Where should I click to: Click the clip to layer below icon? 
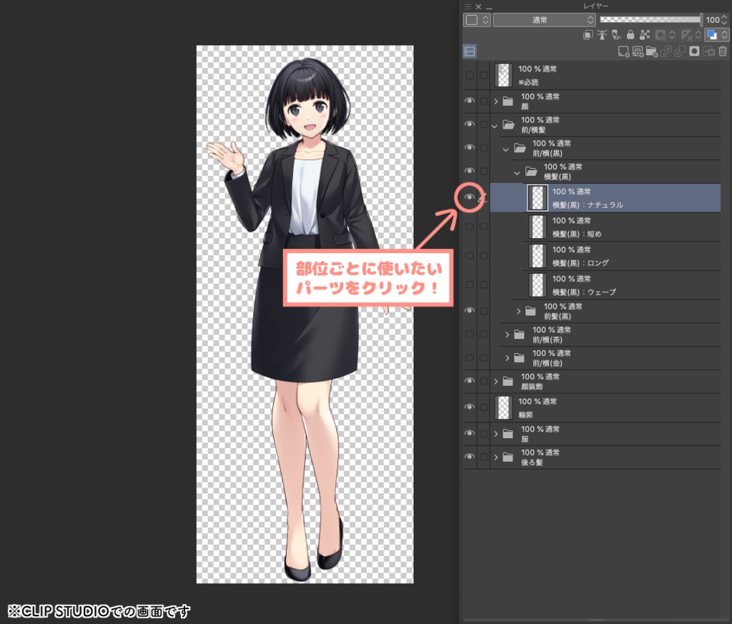pos(587,34)
